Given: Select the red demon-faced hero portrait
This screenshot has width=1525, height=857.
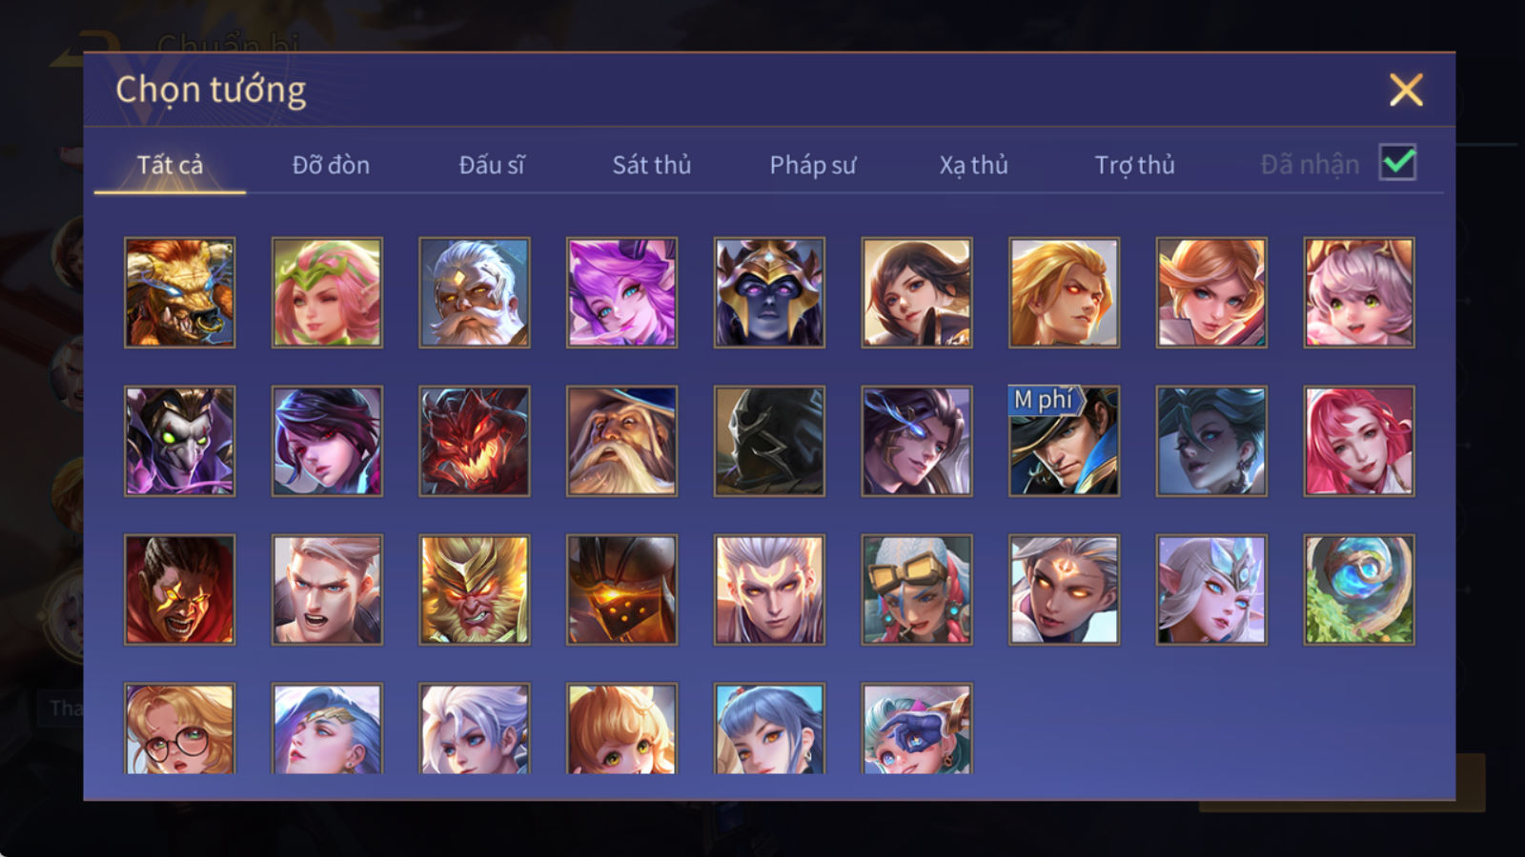Looking at the screenshot, I should pyautogui.click(x=474, y=441).
